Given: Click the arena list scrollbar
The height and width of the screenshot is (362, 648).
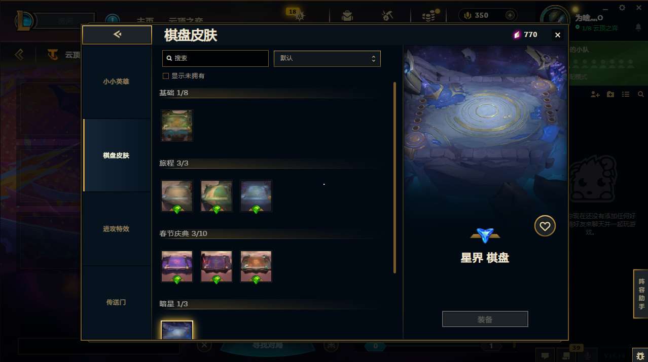Looking at the screenshot, I should (x=395, y=178).
